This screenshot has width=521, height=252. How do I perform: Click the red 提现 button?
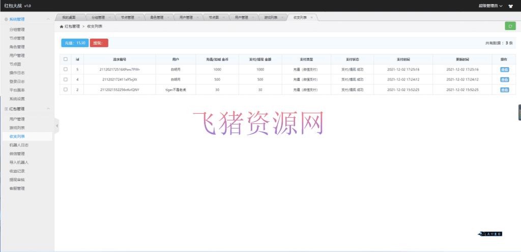pos(99,43)
